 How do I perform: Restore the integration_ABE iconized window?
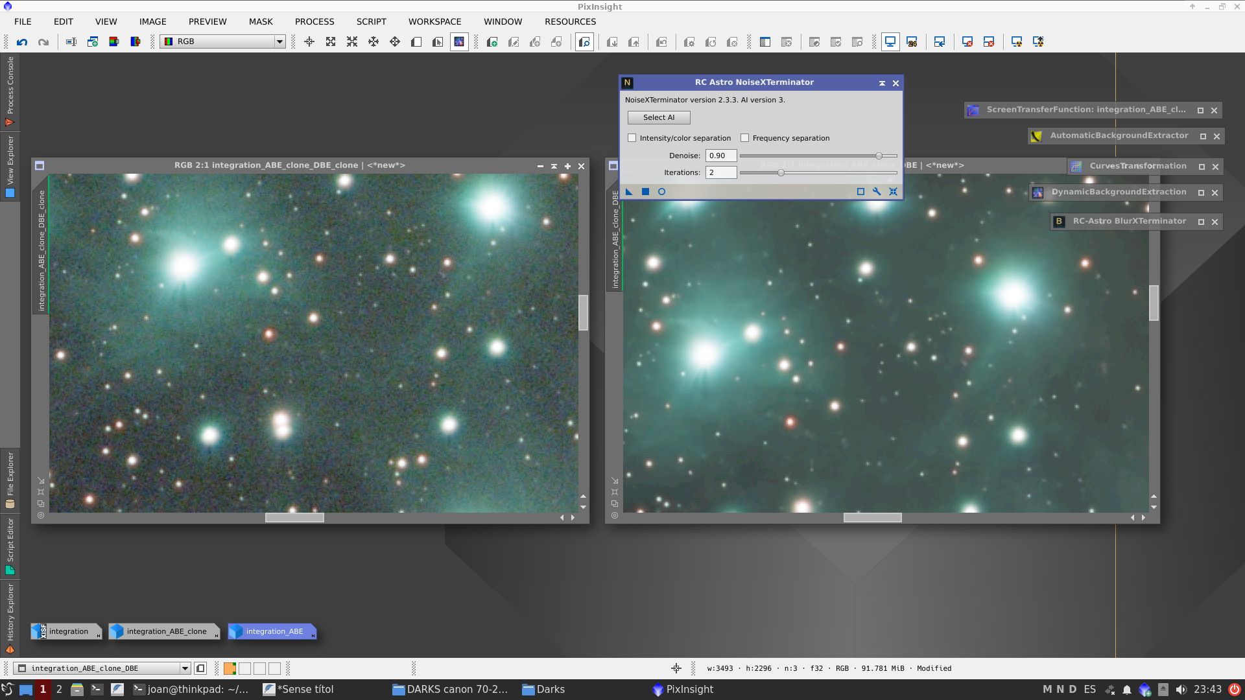click(x=274, y=631)
